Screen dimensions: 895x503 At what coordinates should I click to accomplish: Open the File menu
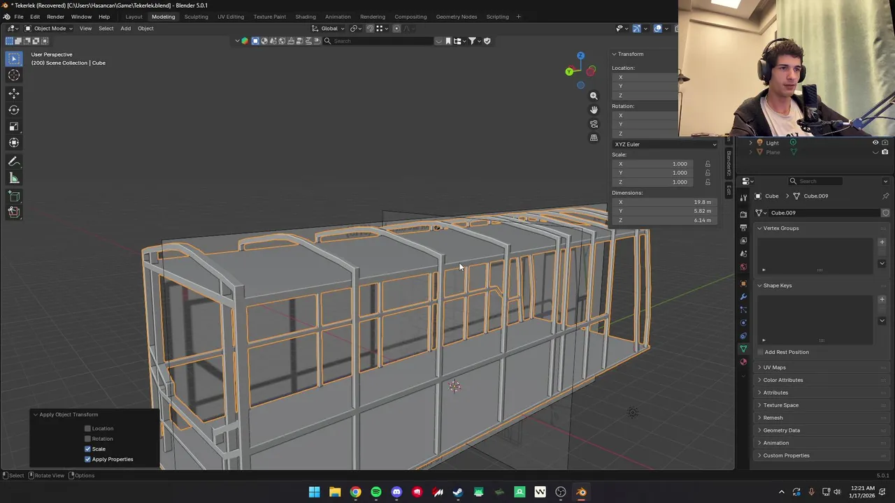19,17
